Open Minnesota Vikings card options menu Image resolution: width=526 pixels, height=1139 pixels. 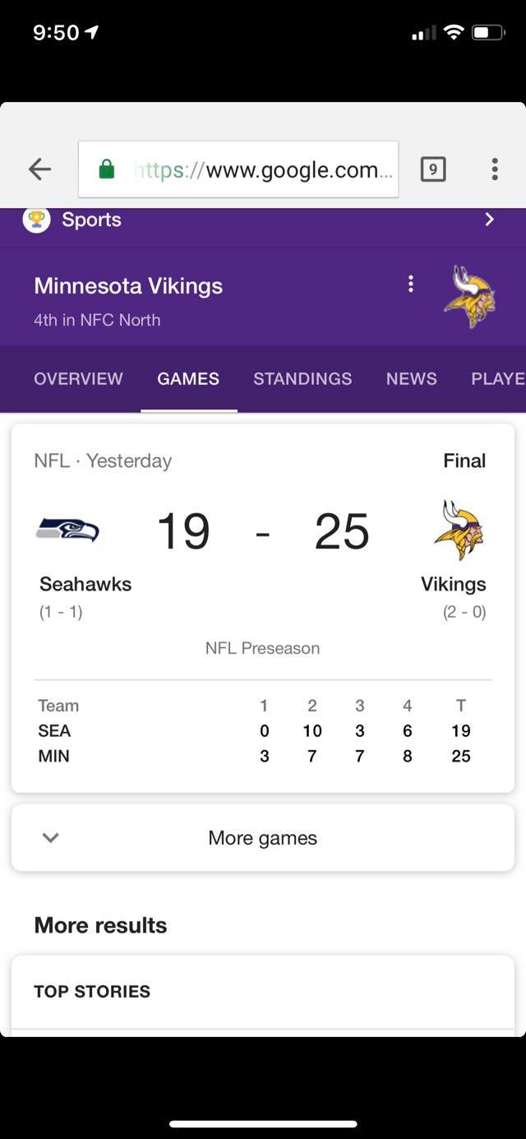410,285
